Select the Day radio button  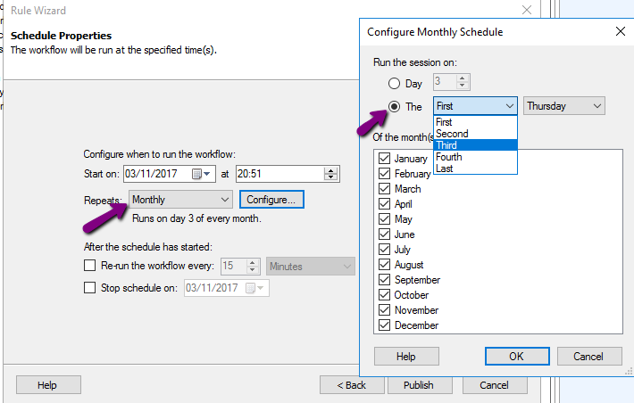tap(394, 84)
